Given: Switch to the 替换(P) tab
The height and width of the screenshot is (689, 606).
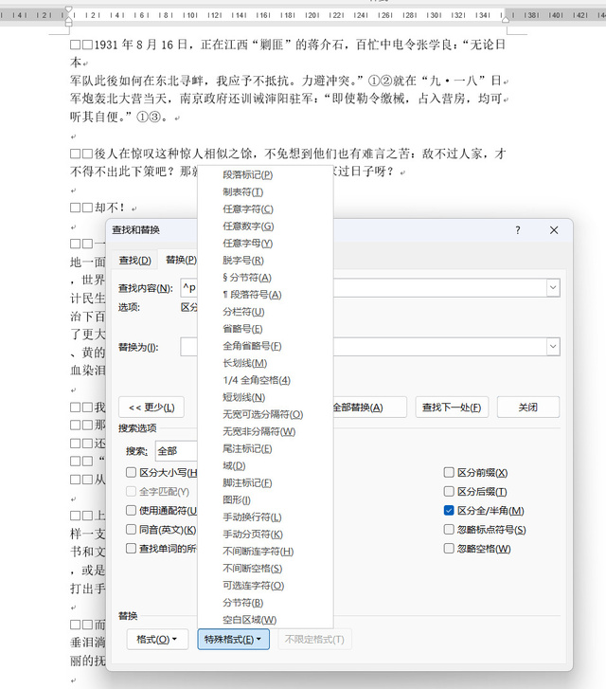Looking at the screenshot, I should click(181, 260).
